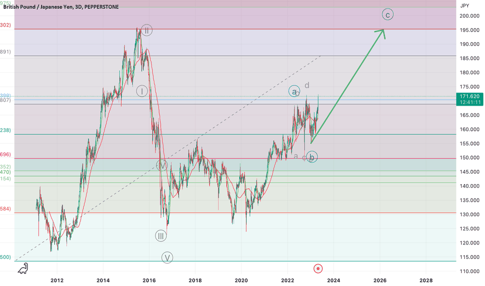Click the 145.000 price axis label

[469, 172]
